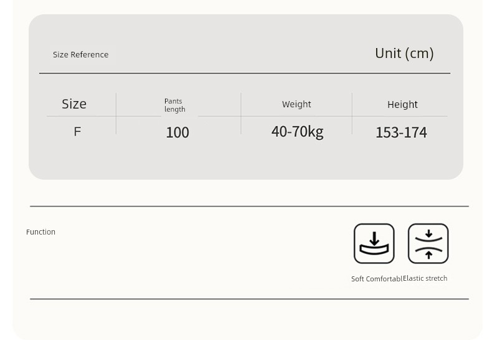Click the curved cushion shape in the Soft icon
This screenshot has height=340, width=492.
point(374,250)
